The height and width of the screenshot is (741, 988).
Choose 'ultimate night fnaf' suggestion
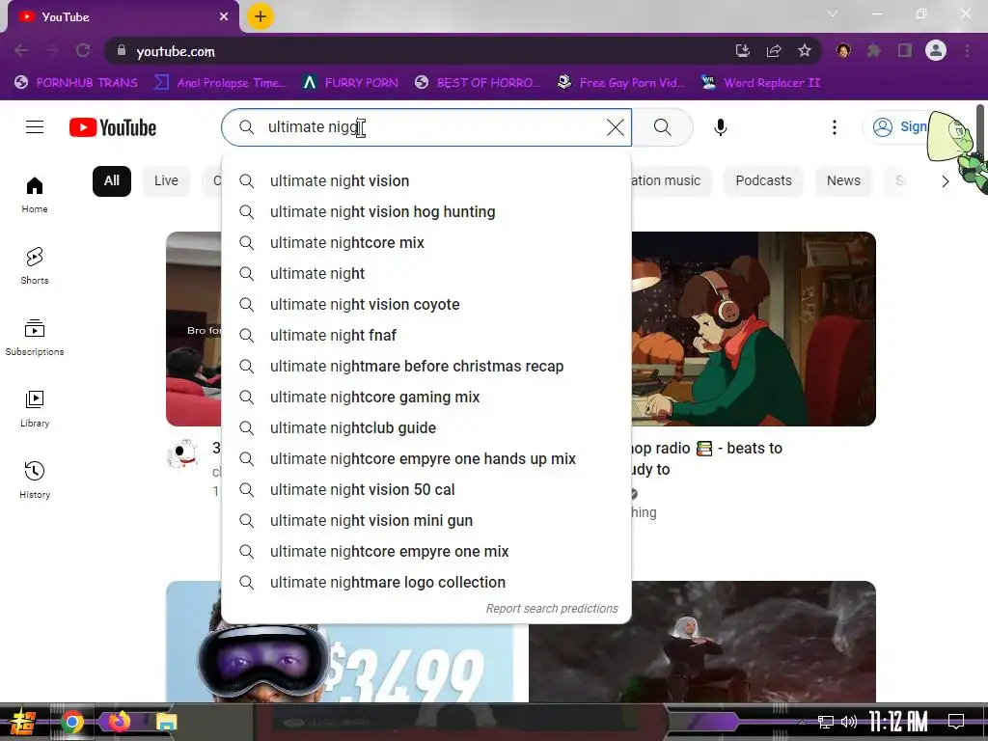[x=426, y=335]
